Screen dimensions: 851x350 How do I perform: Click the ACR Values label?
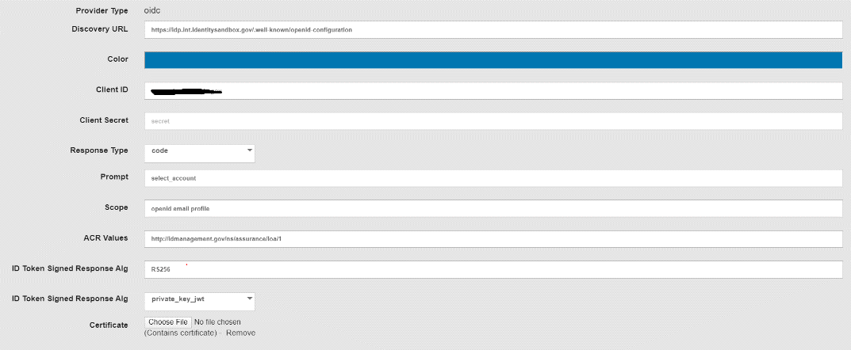105,237
